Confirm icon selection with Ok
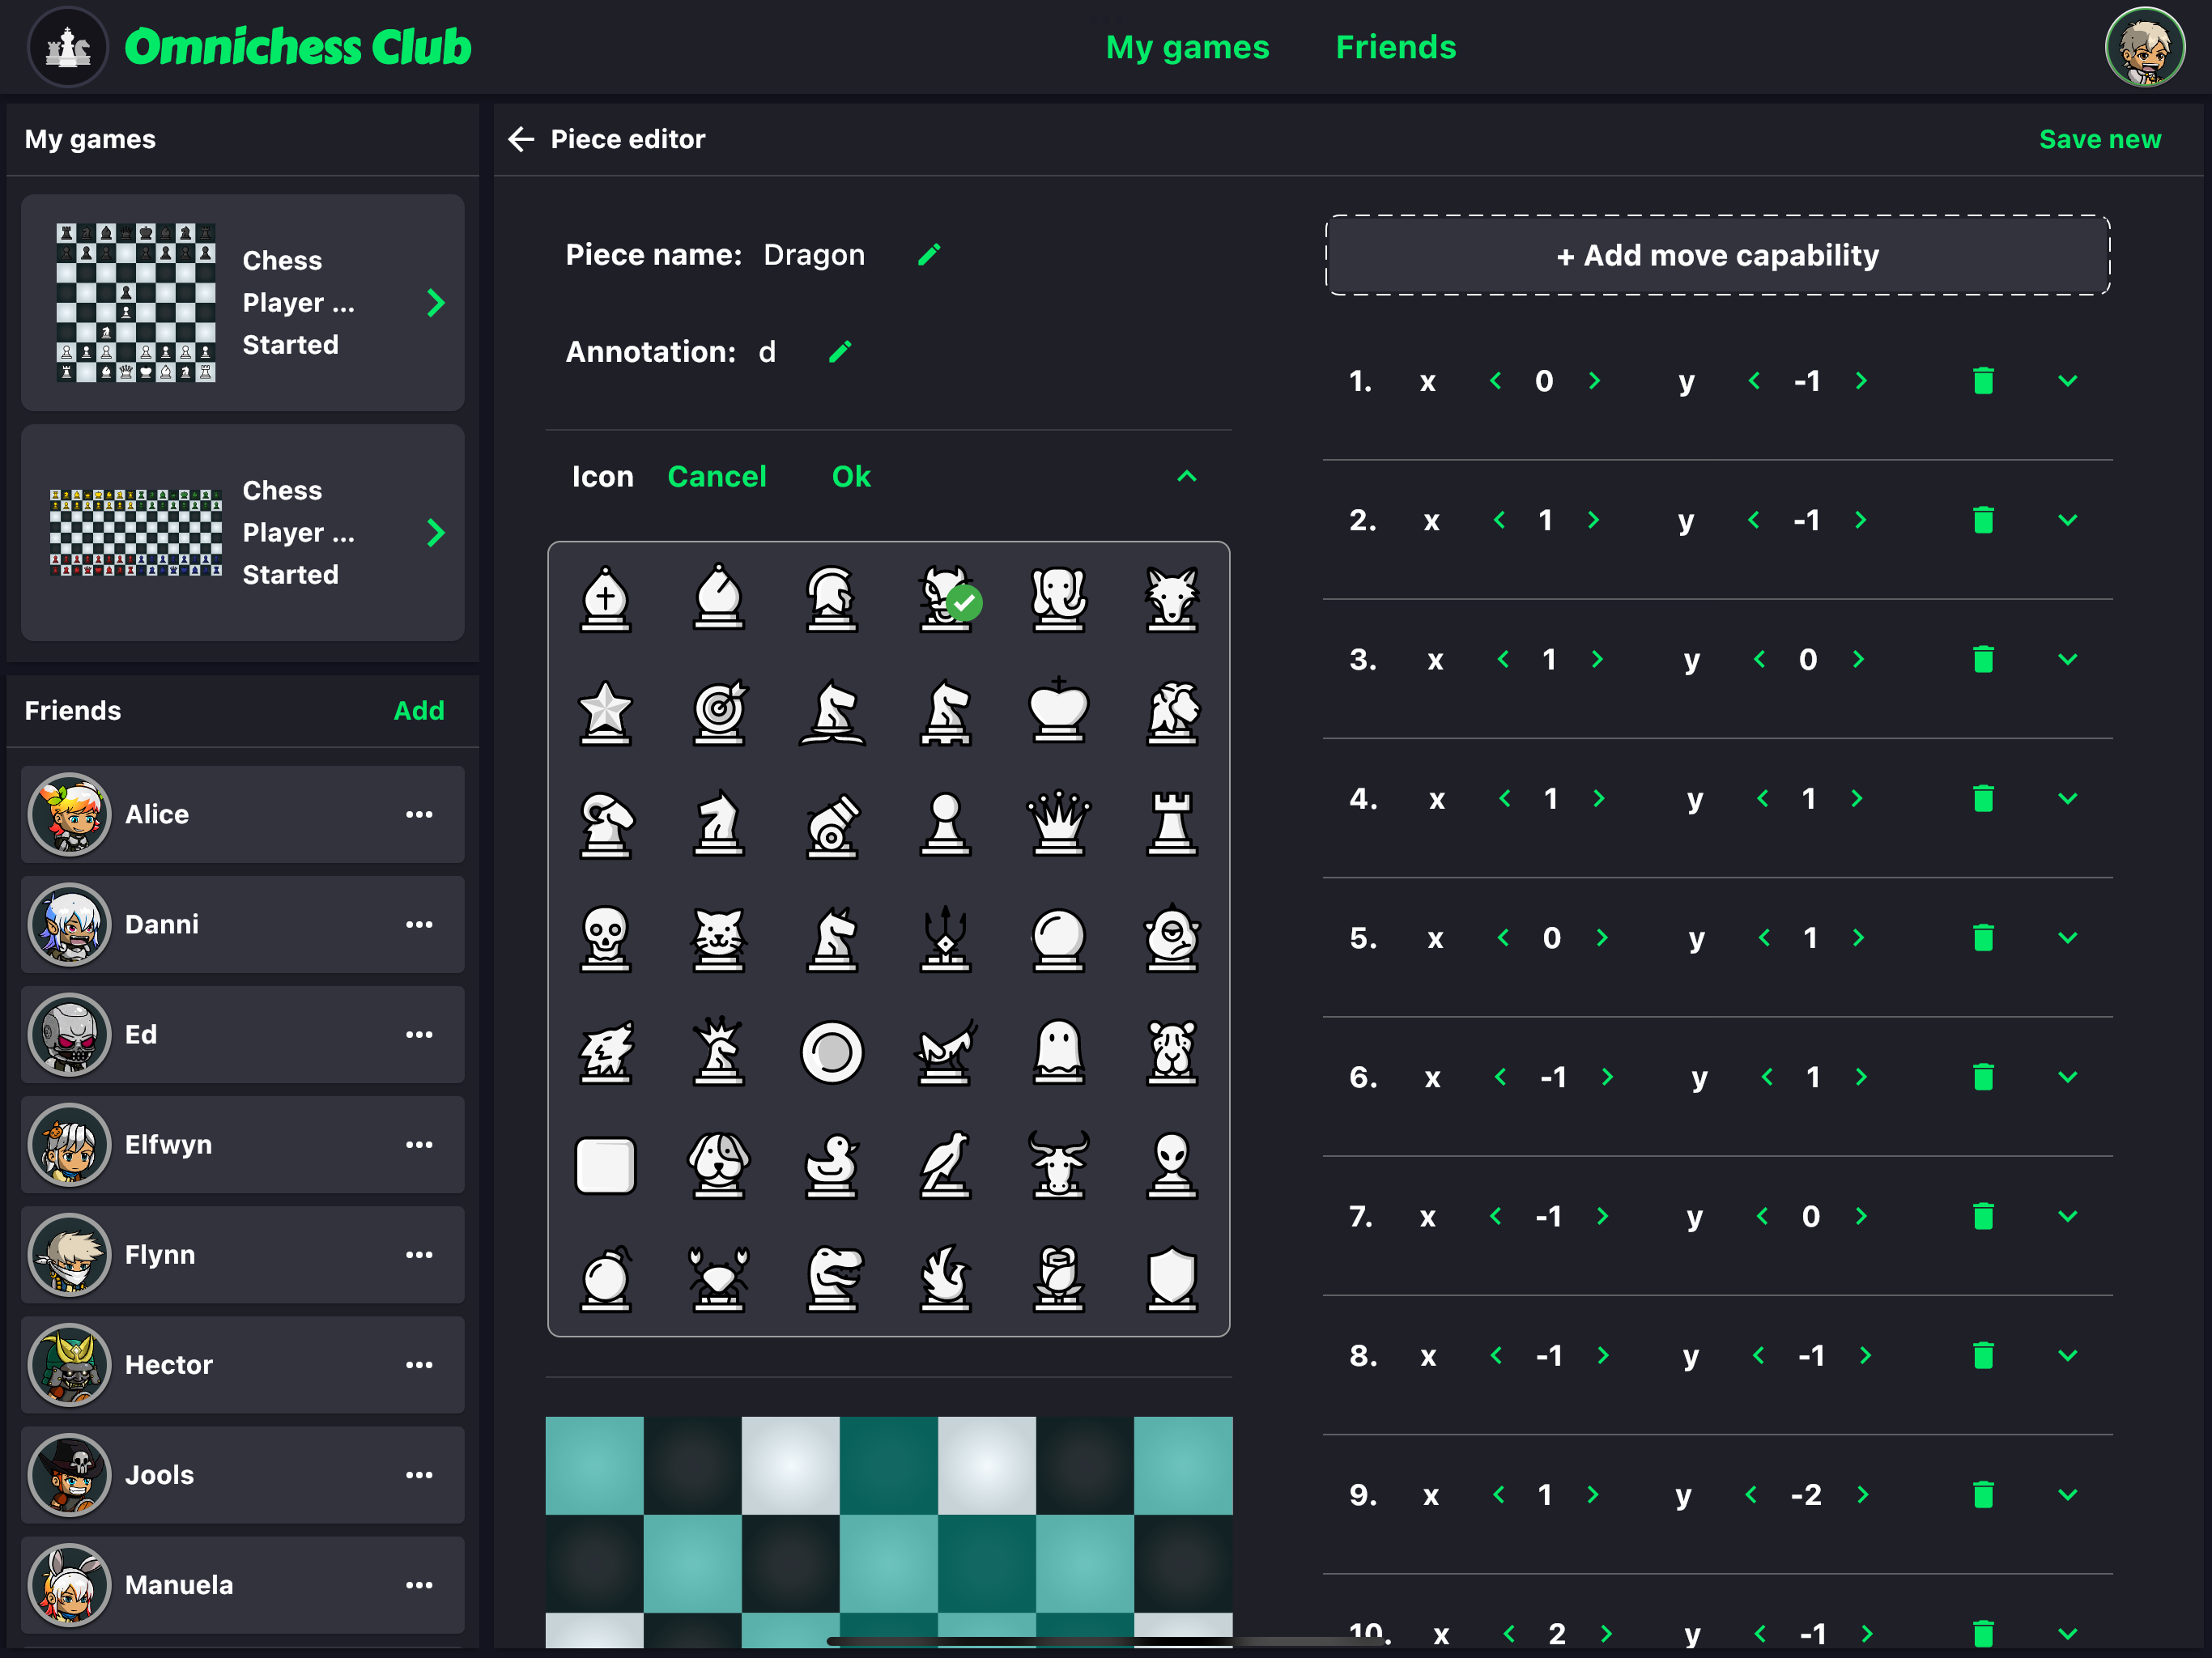The width and height of the screenshot is (2212, 1658). tap(851, 477)
